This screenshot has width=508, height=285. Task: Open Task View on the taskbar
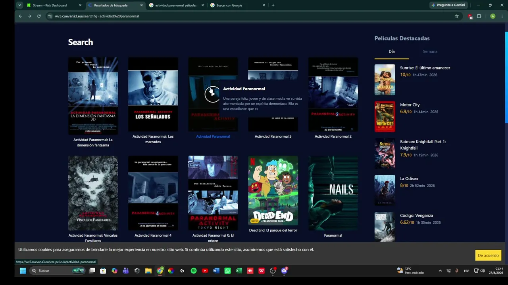92,271
